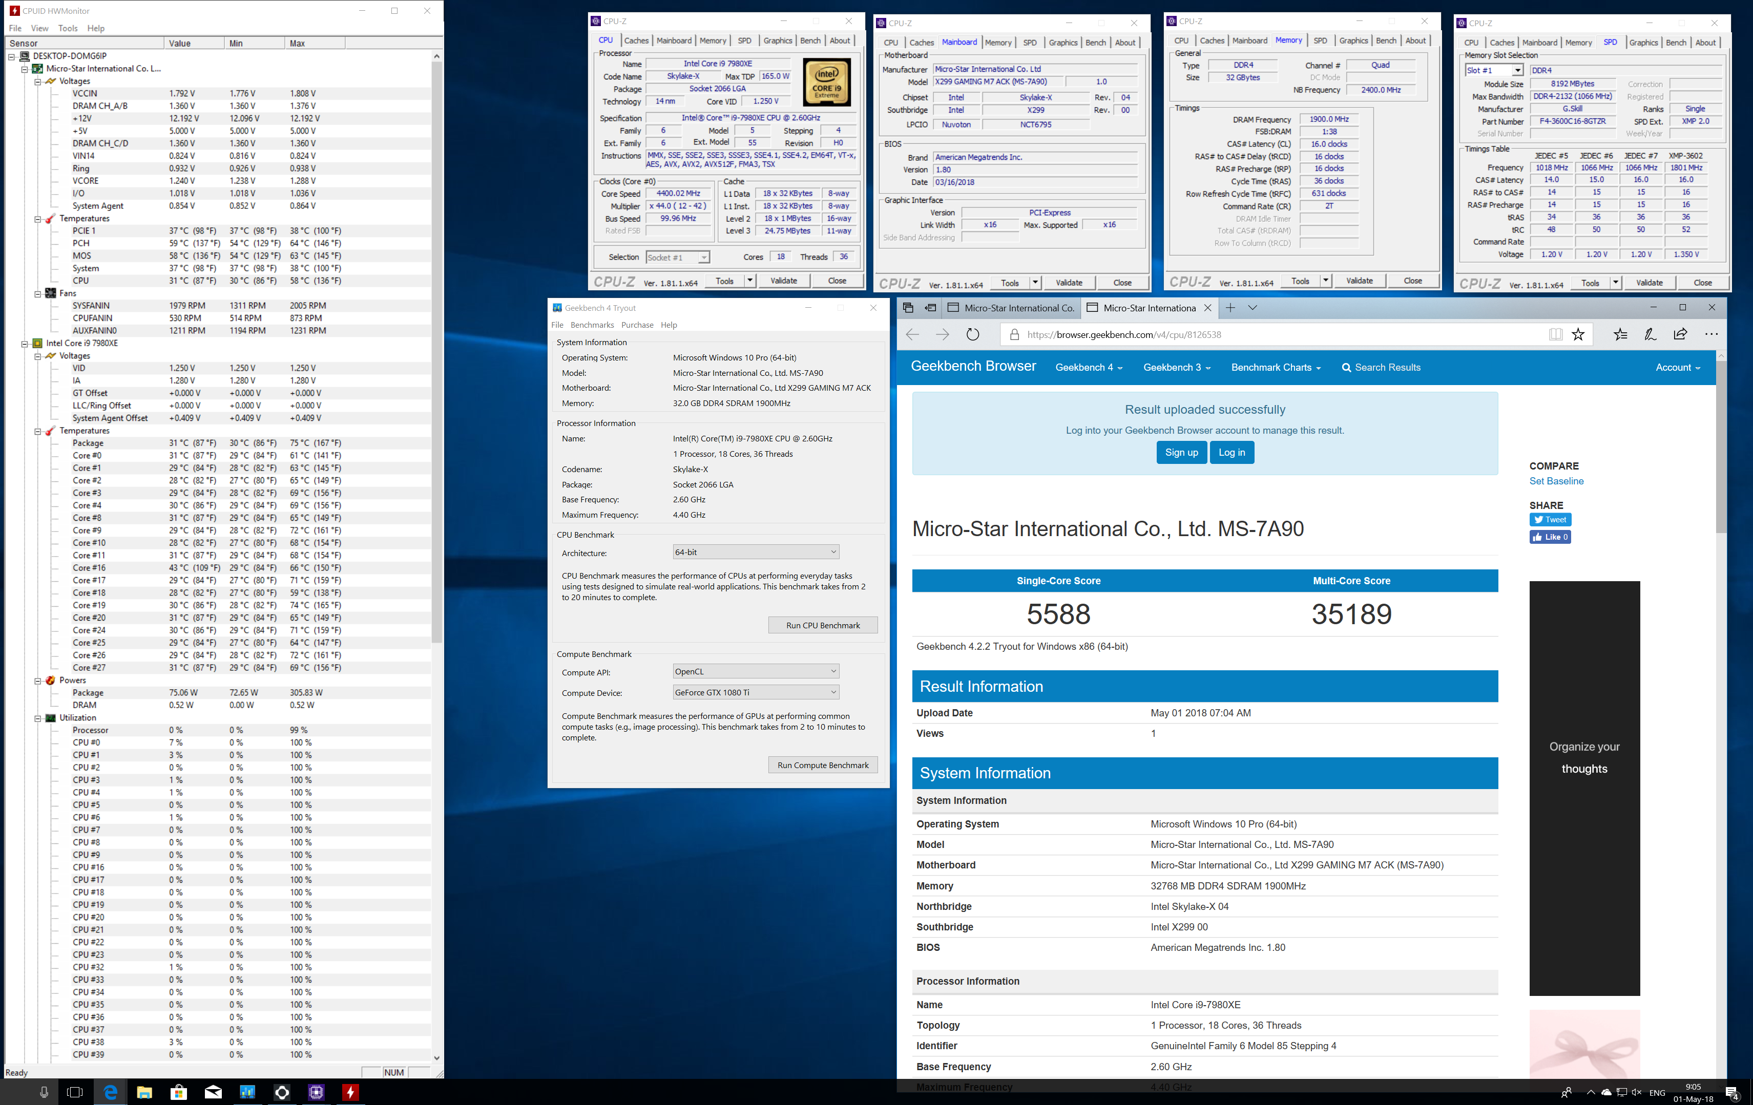
Task: Open the Compute API OpenCL dropdown
Action: tap(756, 671)
